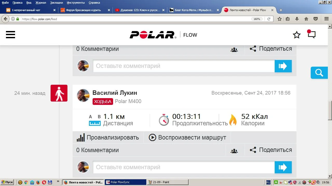
Task: Click Проанализировать to analyze the walk
Action: tap(108, 137)
